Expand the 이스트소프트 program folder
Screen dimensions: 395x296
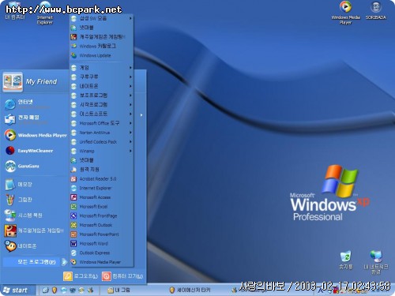coord(101,114)
